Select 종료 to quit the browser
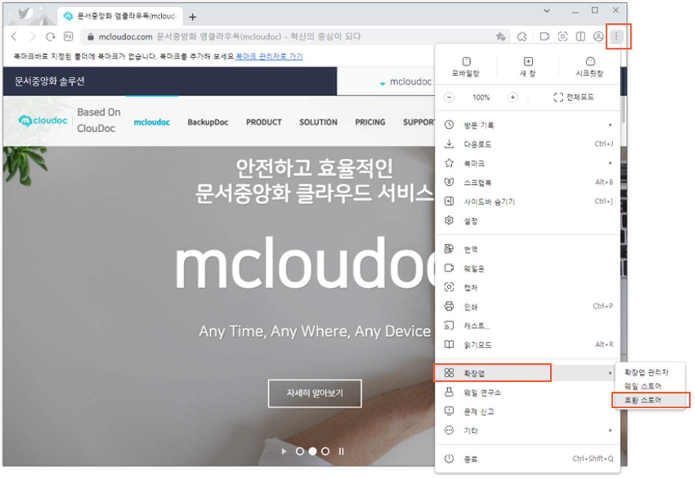 click(527, 459)
